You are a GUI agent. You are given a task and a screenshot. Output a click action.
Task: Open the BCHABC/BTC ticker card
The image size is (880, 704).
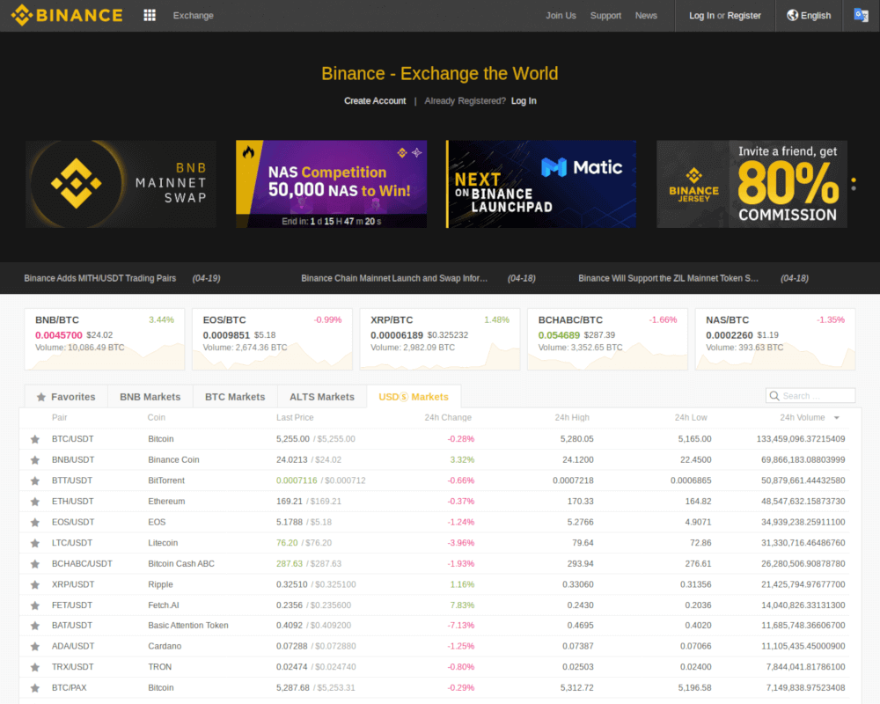608,339
